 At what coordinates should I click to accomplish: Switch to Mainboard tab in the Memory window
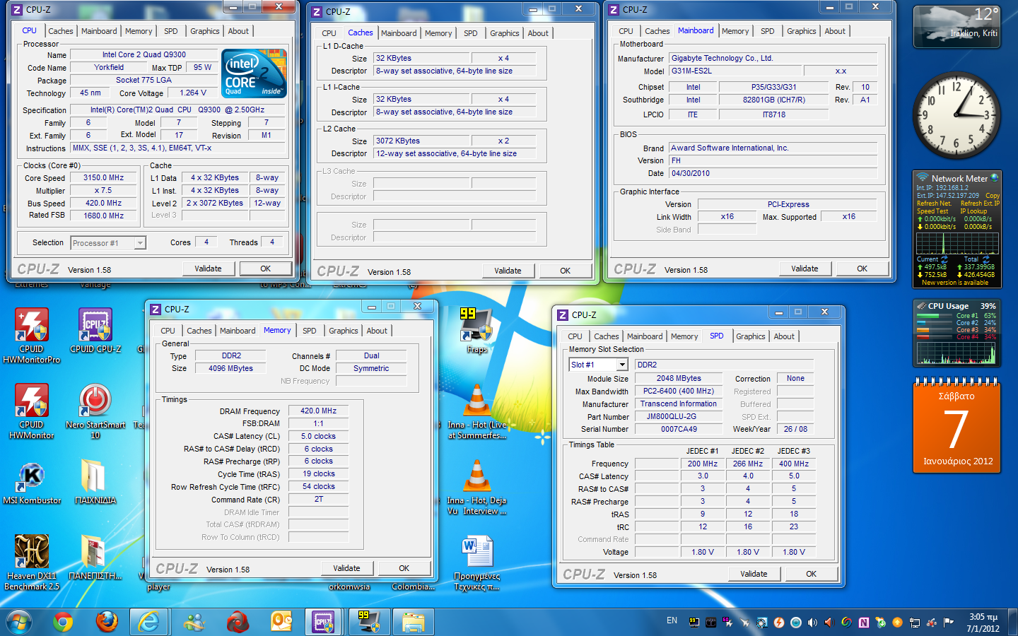coord(238,331)
